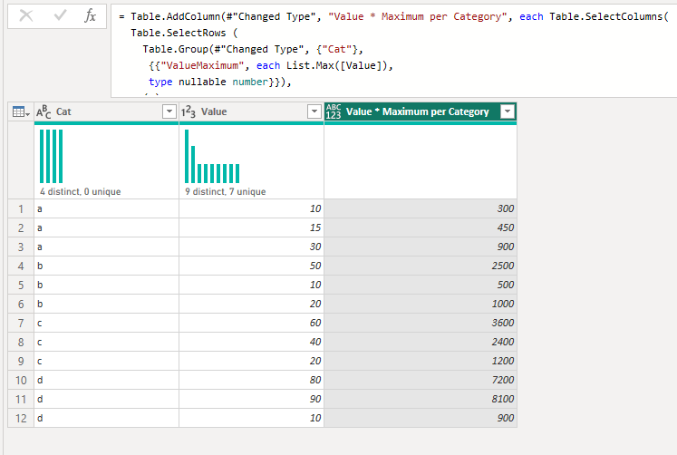
Task: Select row number 7
Action: (x=20, y=323)
